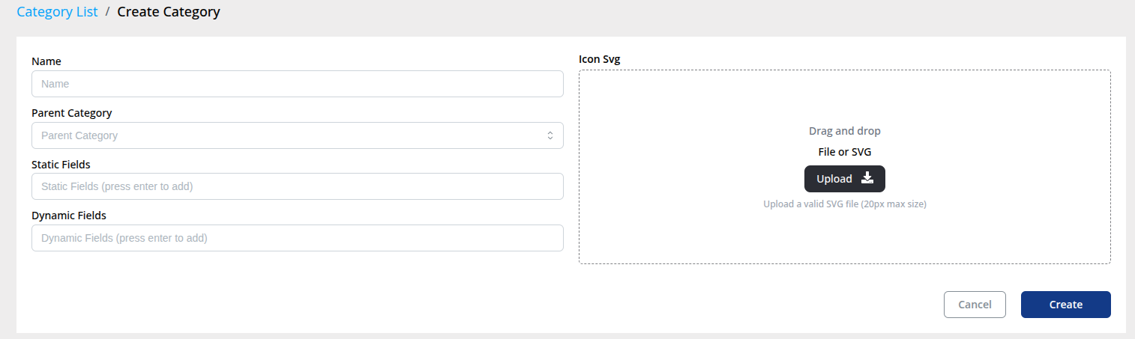Focus the Static Fields input box
This screenshot has width=1135, height=339.
tap(297, 186)
